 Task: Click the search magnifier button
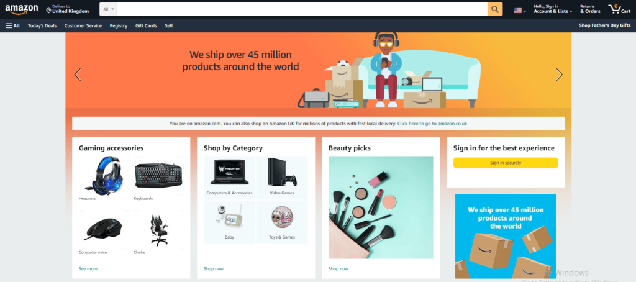click(495, 9)
